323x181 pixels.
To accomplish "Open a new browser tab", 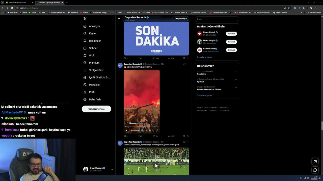I will (x=67, y=3).
